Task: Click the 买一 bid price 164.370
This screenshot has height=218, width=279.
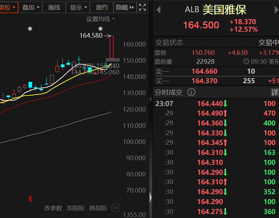Action: pyautogui.click(x=204, y=81)
